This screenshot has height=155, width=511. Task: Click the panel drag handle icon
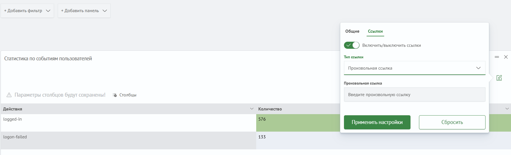click(x=497, y=57)
